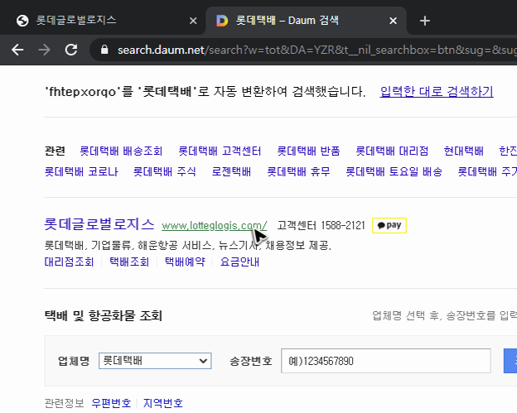Open related search 롯데택배 고객센터
Viewport: 517px width, 413px height.
pyautogui.click(x=220, y=151)
